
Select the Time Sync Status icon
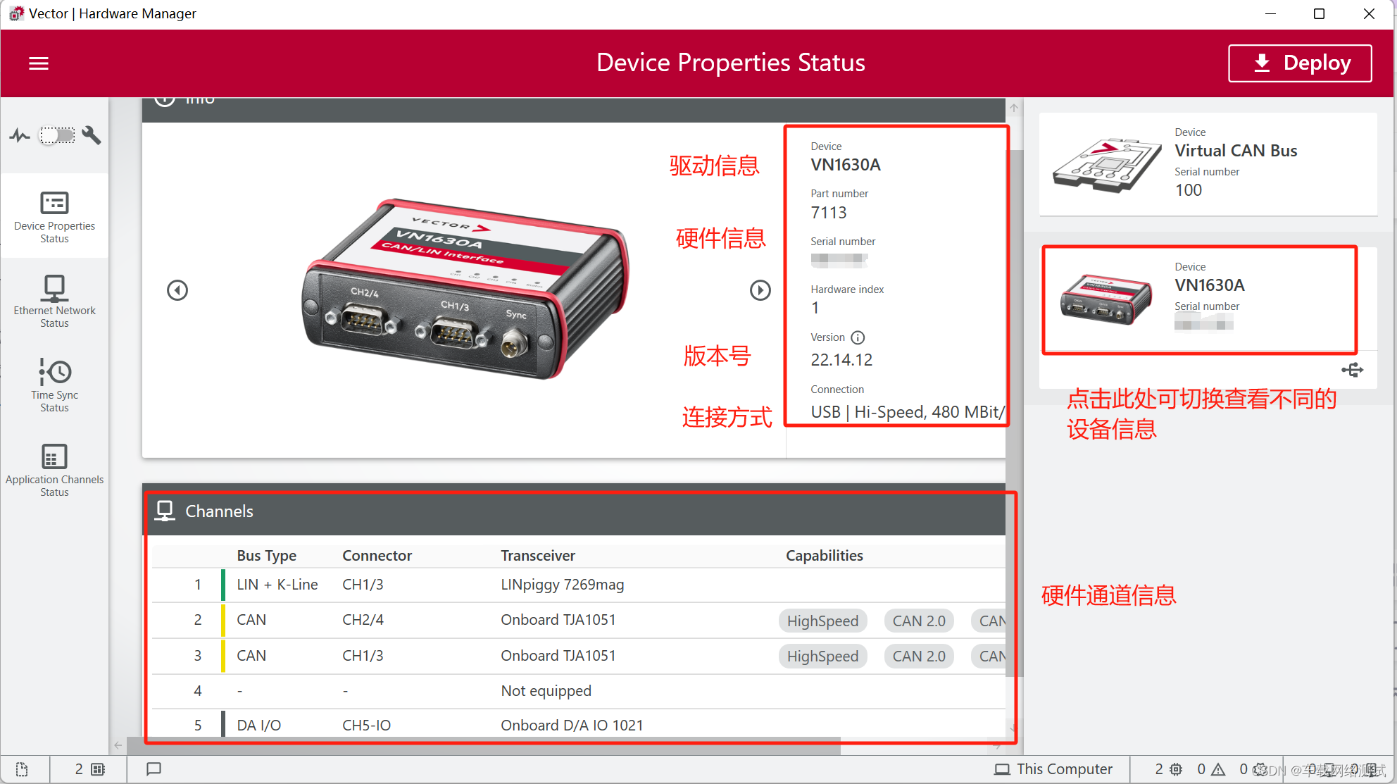[x=54, y=371]
